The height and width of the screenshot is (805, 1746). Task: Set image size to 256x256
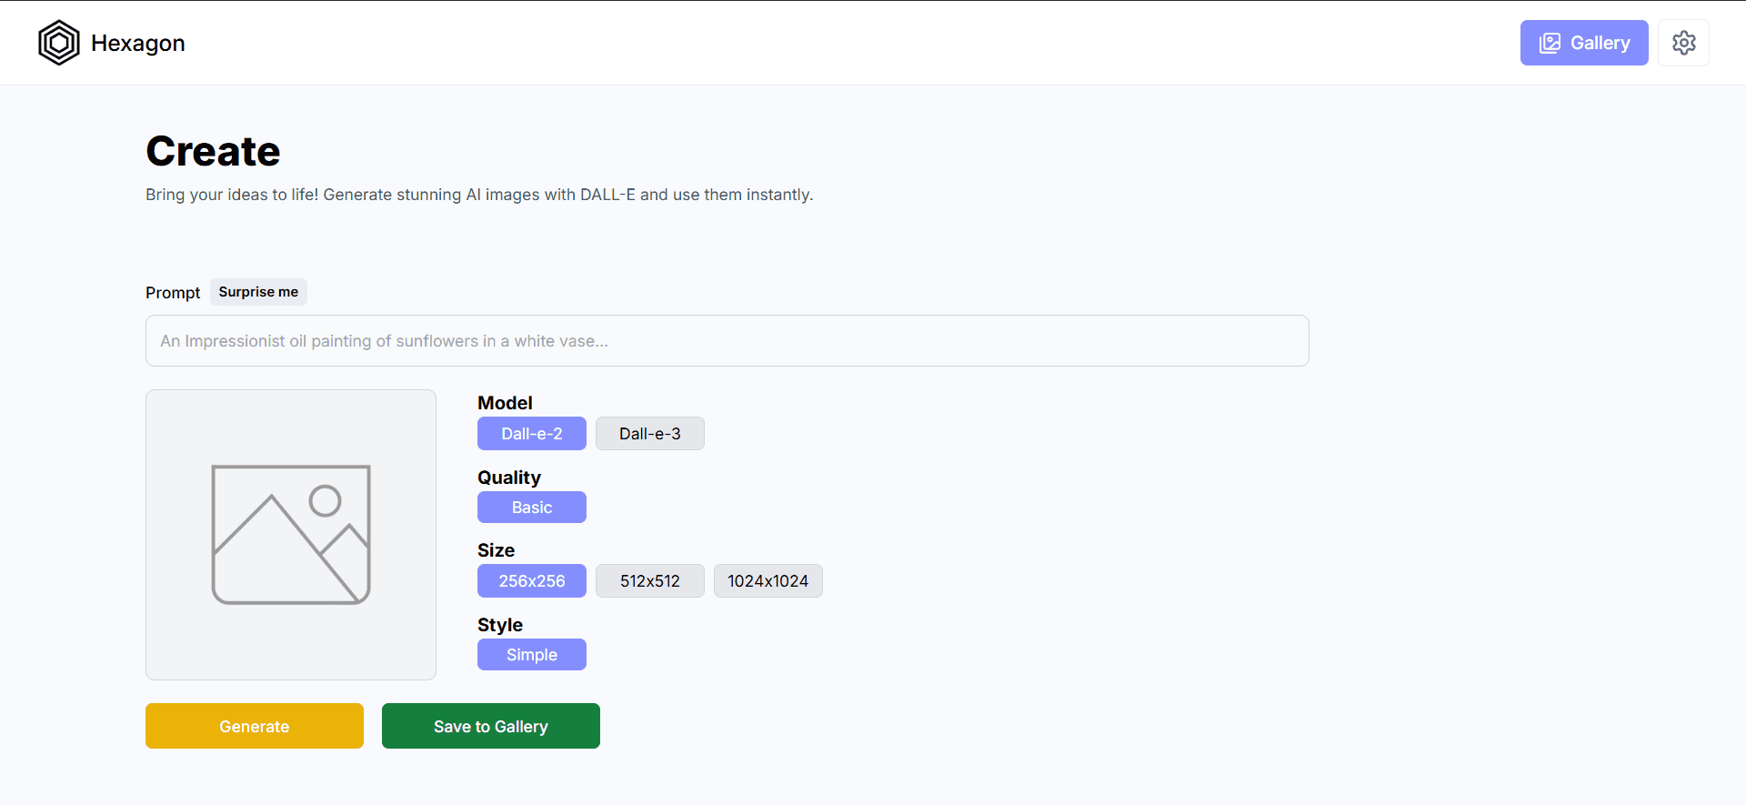pyautogui.click(x=532, y=581)
